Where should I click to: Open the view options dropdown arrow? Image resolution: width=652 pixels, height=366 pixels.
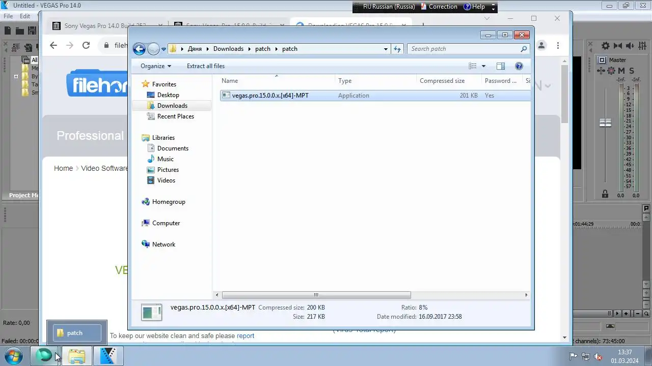tap(483, 66)
